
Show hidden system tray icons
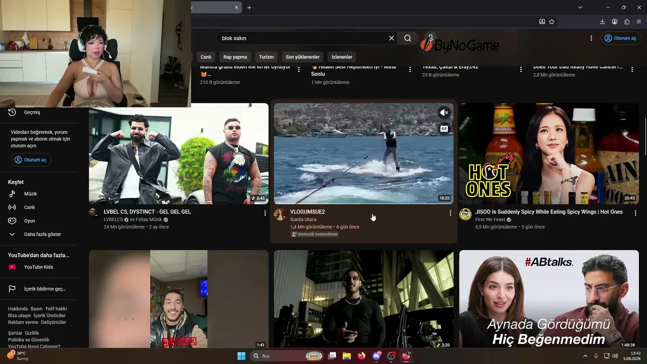pyautogui.click(x=585, y=356)
